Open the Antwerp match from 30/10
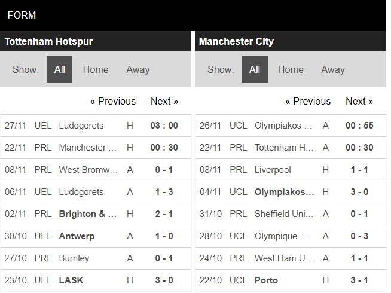 point(77,236)
